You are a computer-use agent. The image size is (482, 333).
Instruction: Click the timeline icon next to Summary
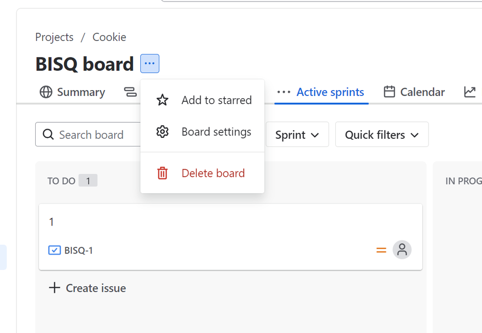130,92
